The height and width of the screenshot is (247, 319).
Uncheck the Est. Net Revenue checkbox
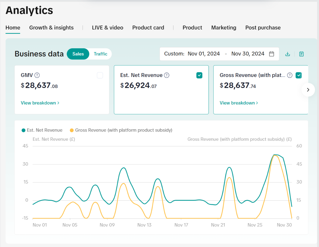coord(199,75)
